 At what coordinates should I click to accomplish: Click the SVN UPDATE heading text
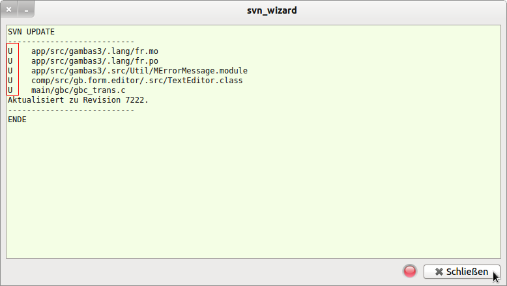click(x=31, y=31)
